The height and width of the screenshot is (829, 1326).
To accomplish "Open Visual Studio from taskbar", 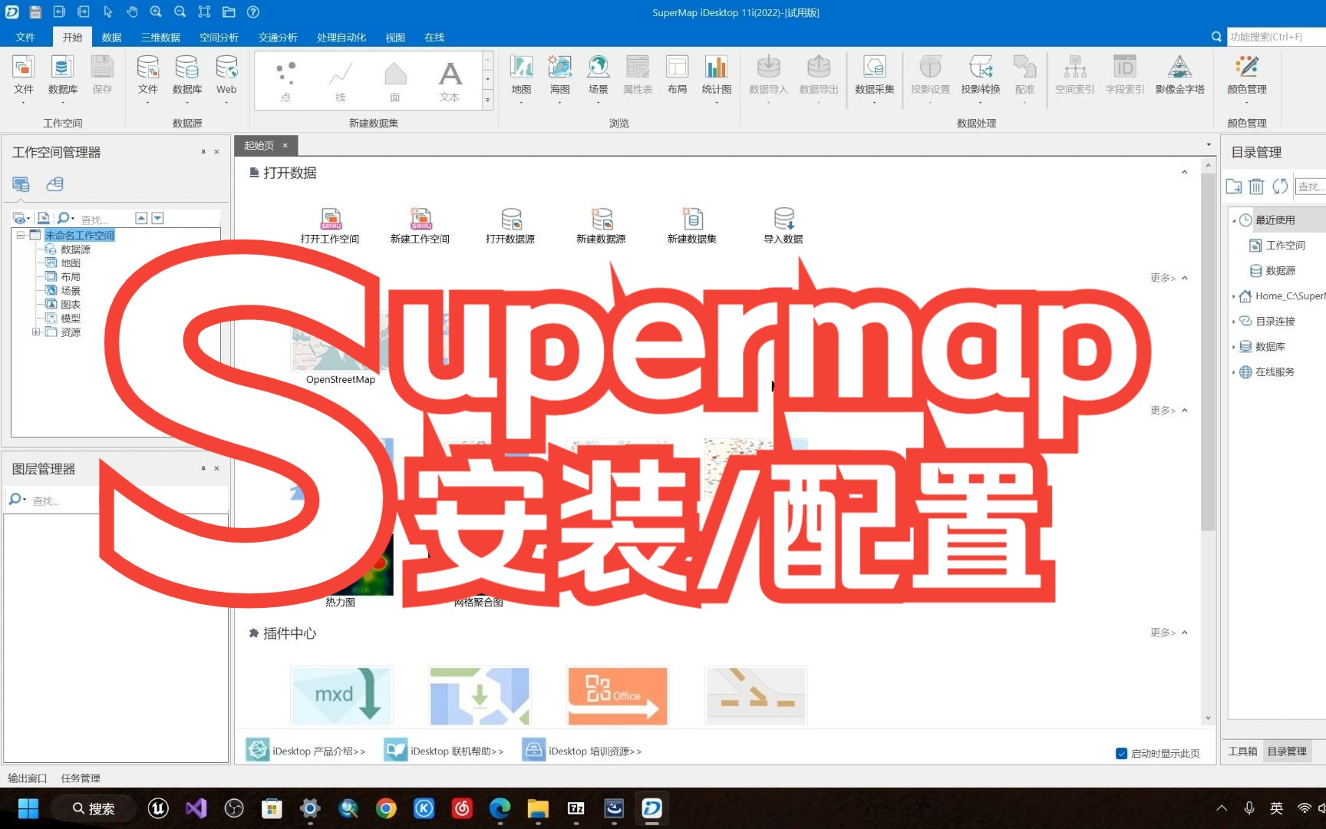I will (196, 808).
